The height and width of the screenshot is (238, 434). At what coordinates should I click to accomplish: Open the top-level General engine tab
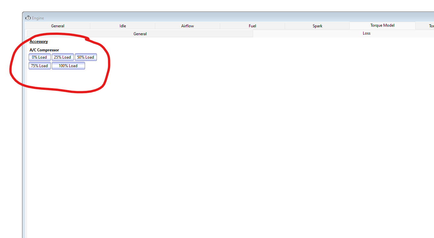click(x=58, y=26)
